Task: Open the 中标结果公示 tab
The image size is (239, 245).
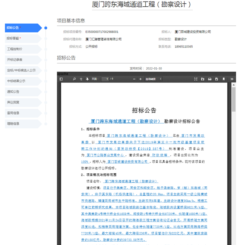Action: point(24,81)
